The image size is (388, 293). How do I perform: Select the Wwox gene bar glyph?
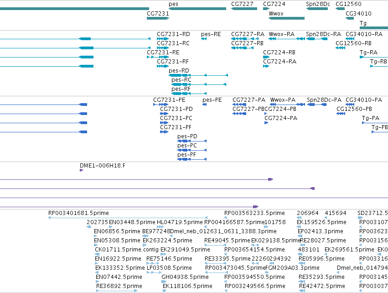click(286, 18)
